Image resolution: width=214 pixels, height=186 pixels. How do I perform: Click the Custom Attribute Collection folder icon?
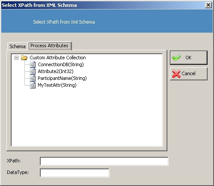click(x=24, y=58)
